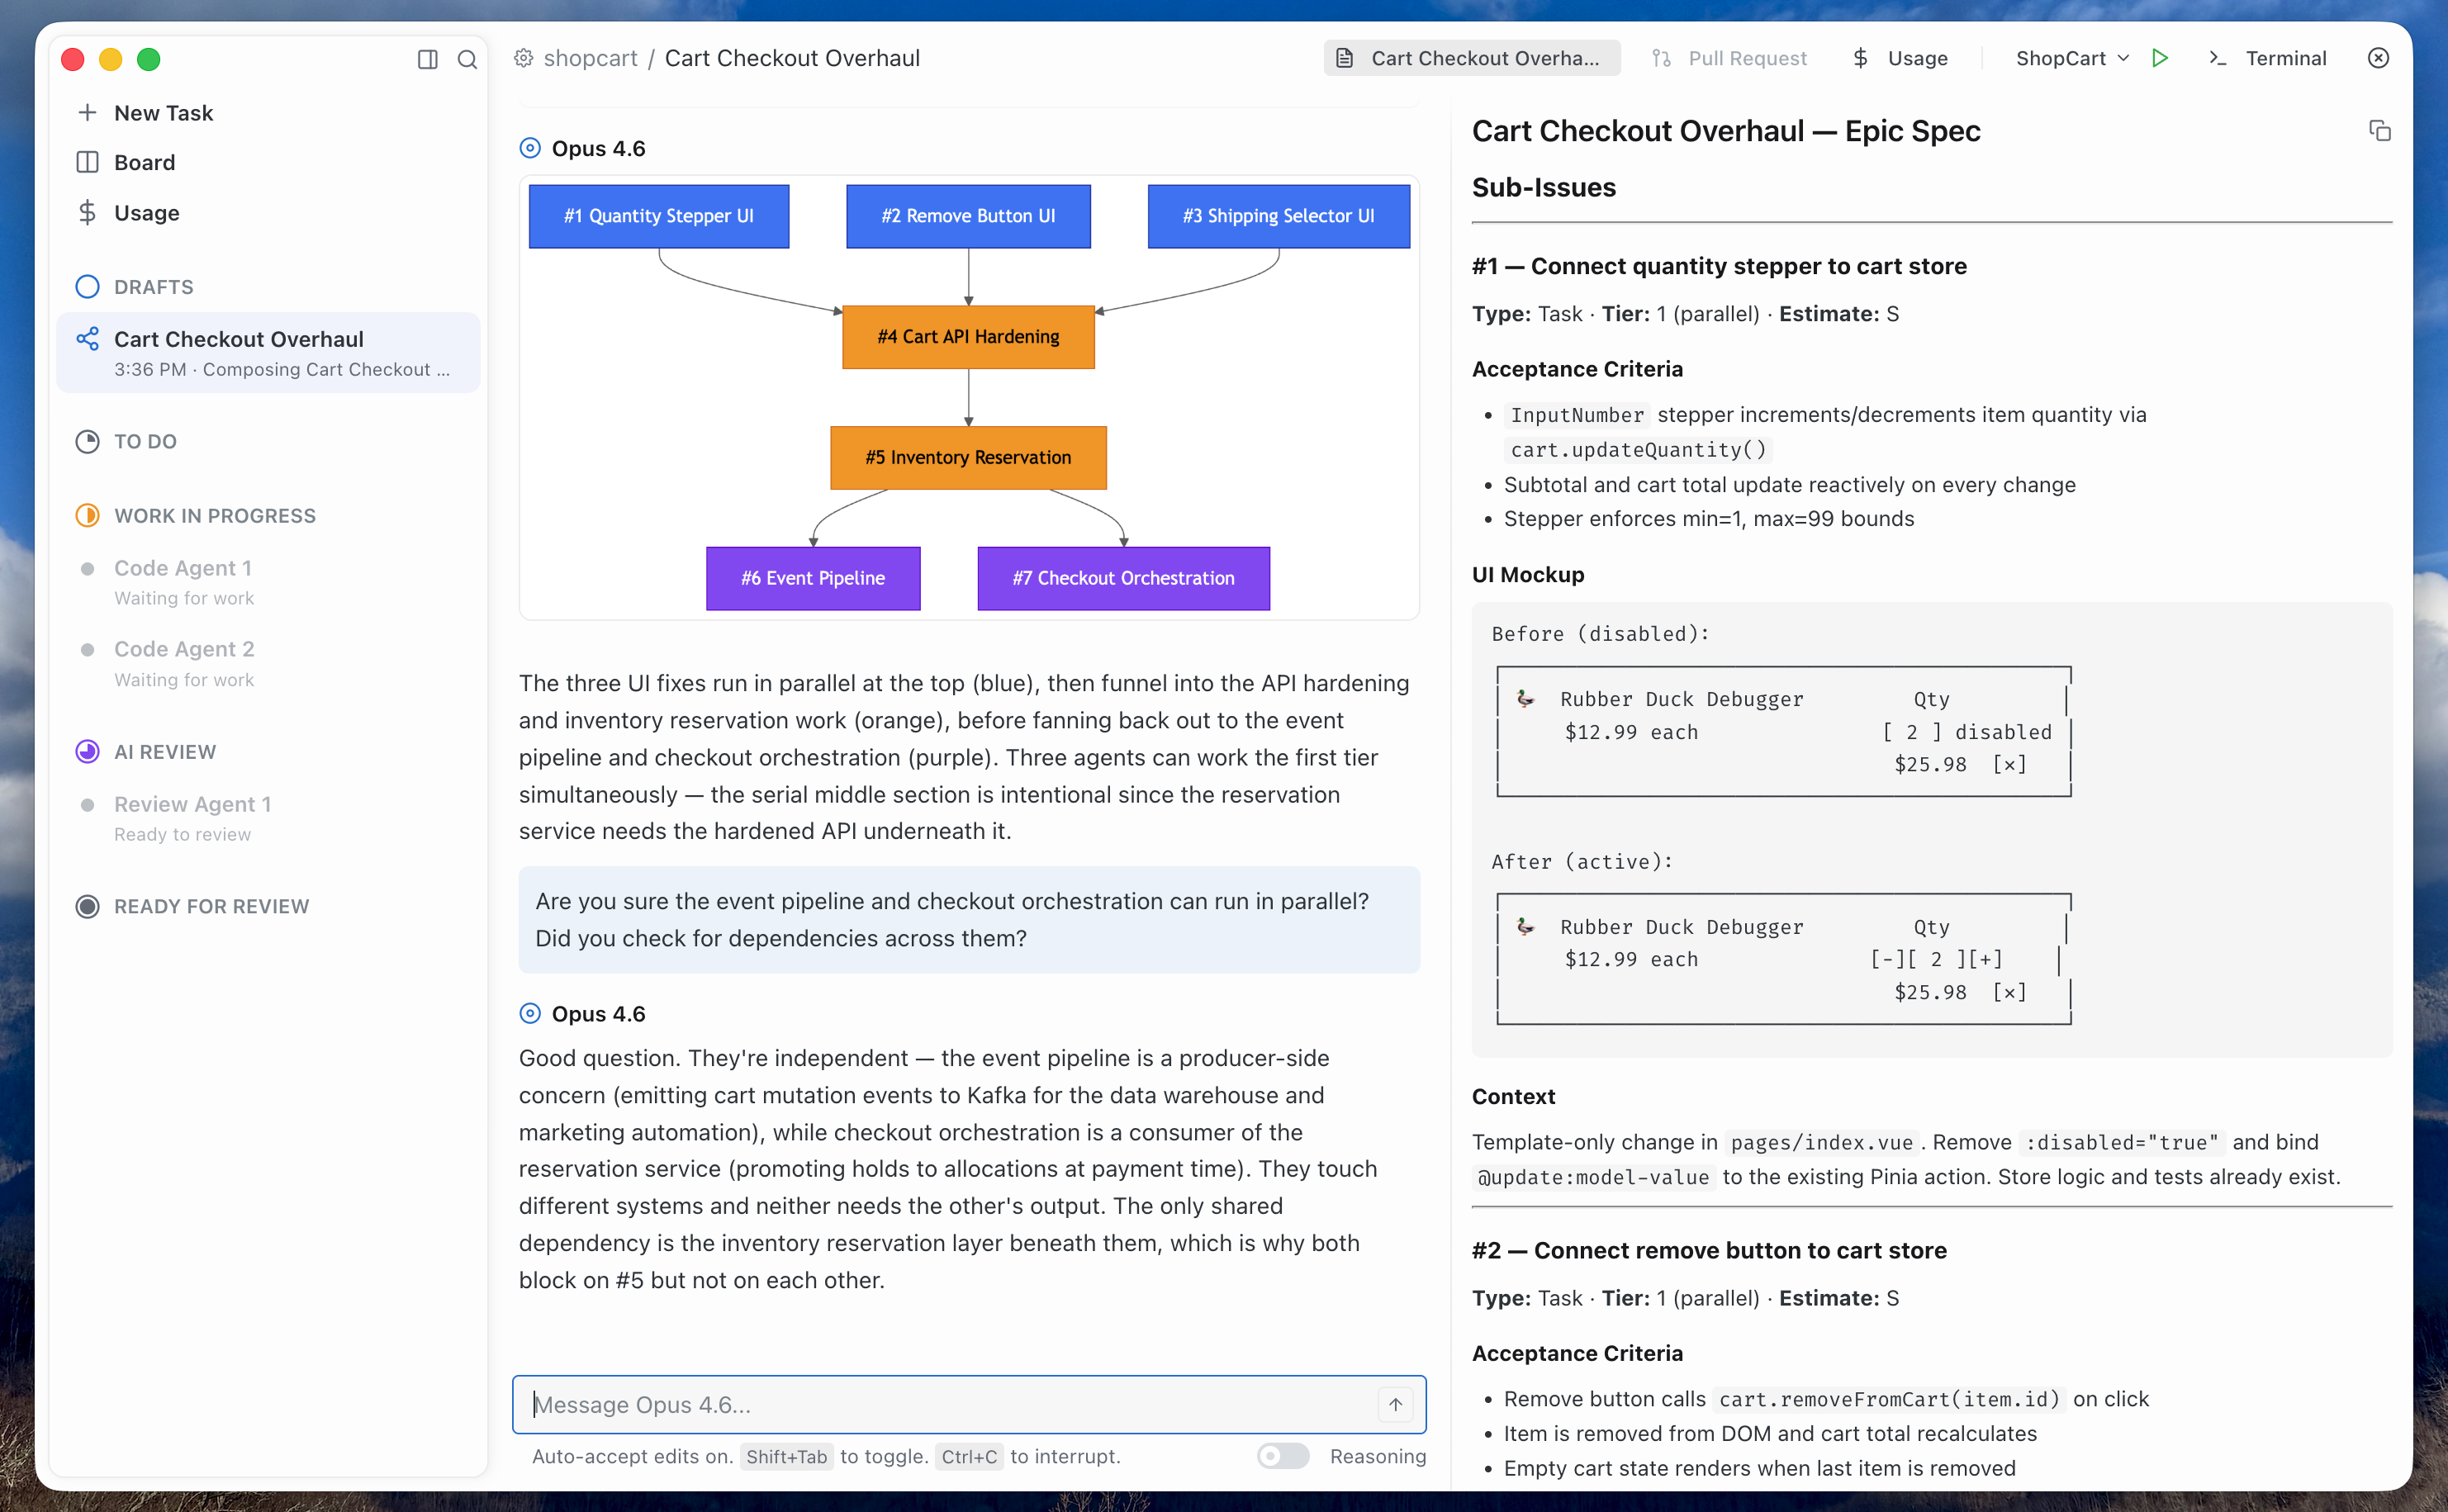Go to shopcart breadcrumb
The height and width of the screenshot is (1512, 2448).
[590, 58]
